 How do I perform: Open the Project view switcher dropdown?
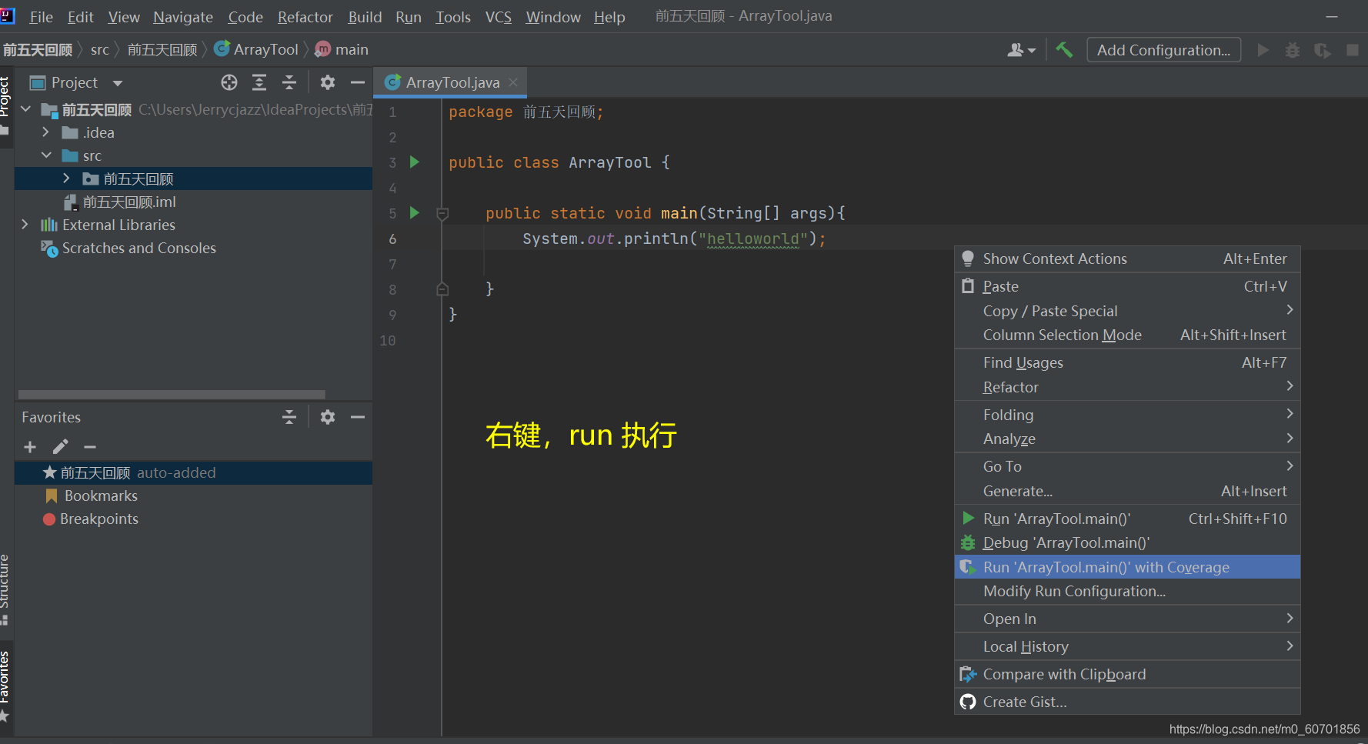pos(116,82)
